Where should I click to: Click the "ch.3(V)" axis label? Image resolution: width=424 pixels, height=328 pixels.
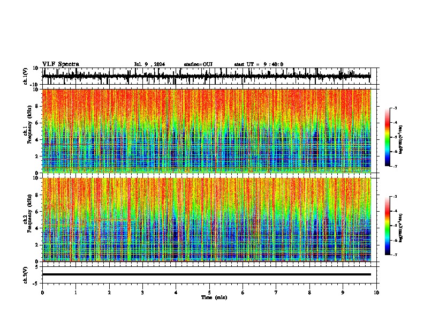pyautogui.click(x=26, y=275)
